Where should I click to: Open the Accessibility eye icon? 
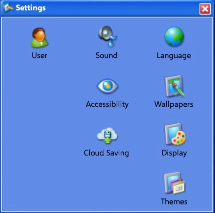tap(107, 86)
